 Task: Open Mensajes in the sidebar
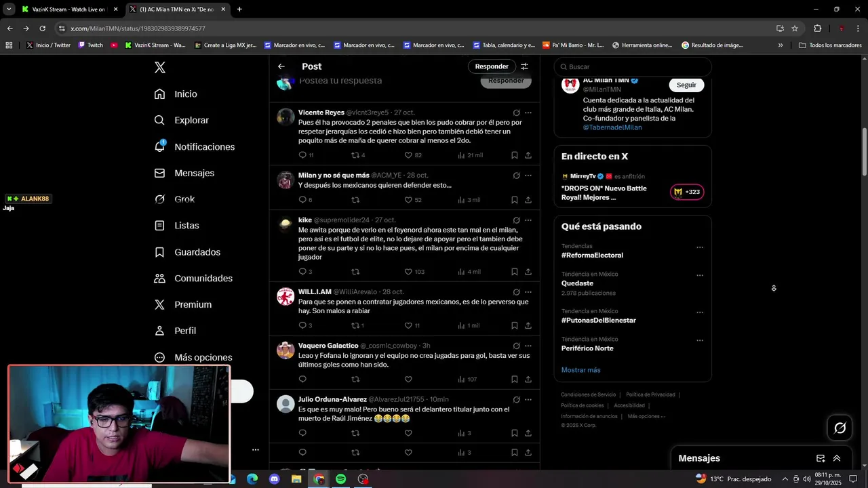tap(184, 173)
